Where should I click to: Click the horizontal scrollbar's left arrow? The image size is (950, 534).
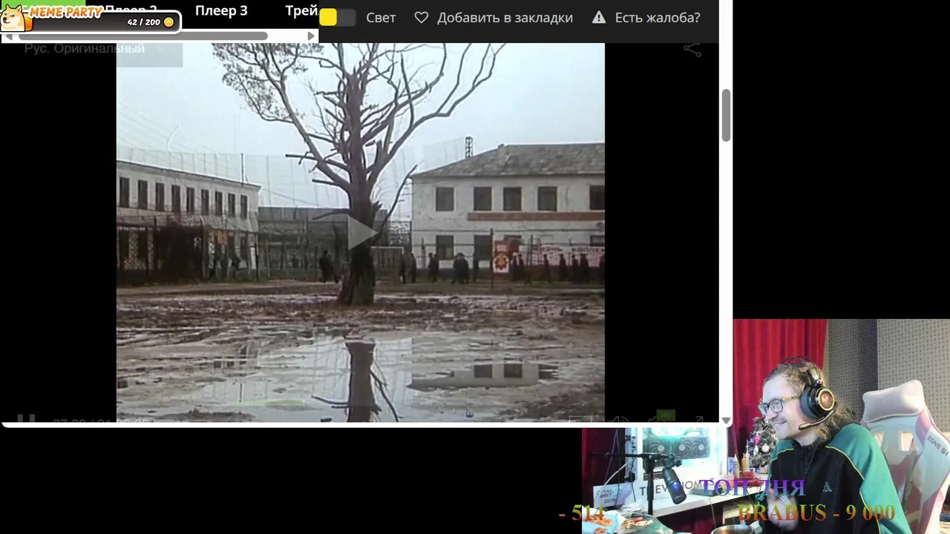(9, 36)
